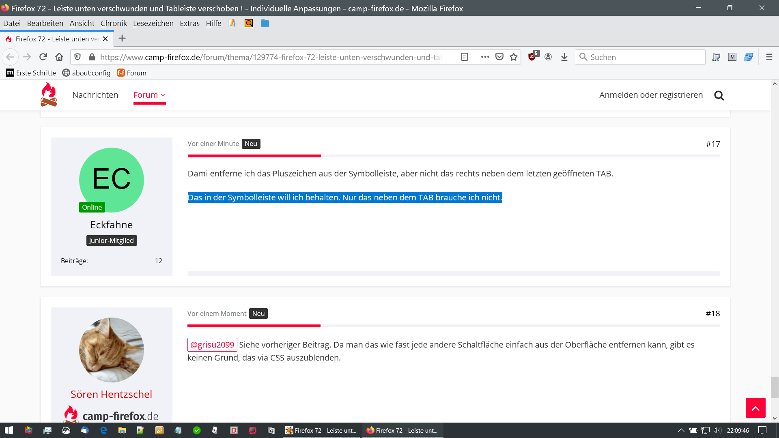Go to the Home page icon
Screen dimensions: 779x438
[59, 57]
